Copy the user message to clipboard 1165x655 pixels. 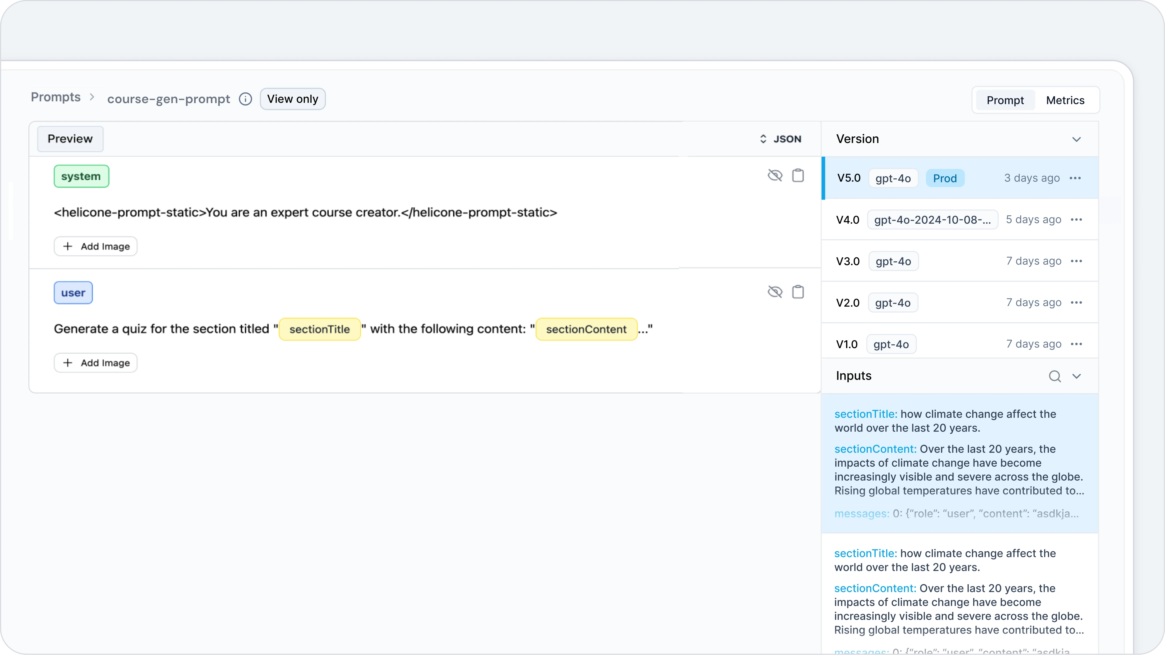798,292
